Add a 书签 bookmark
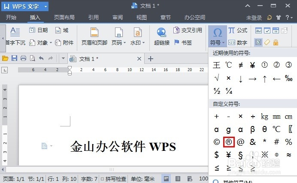The height and width of the screenshot is (183, 297). (x=183, y=42)
